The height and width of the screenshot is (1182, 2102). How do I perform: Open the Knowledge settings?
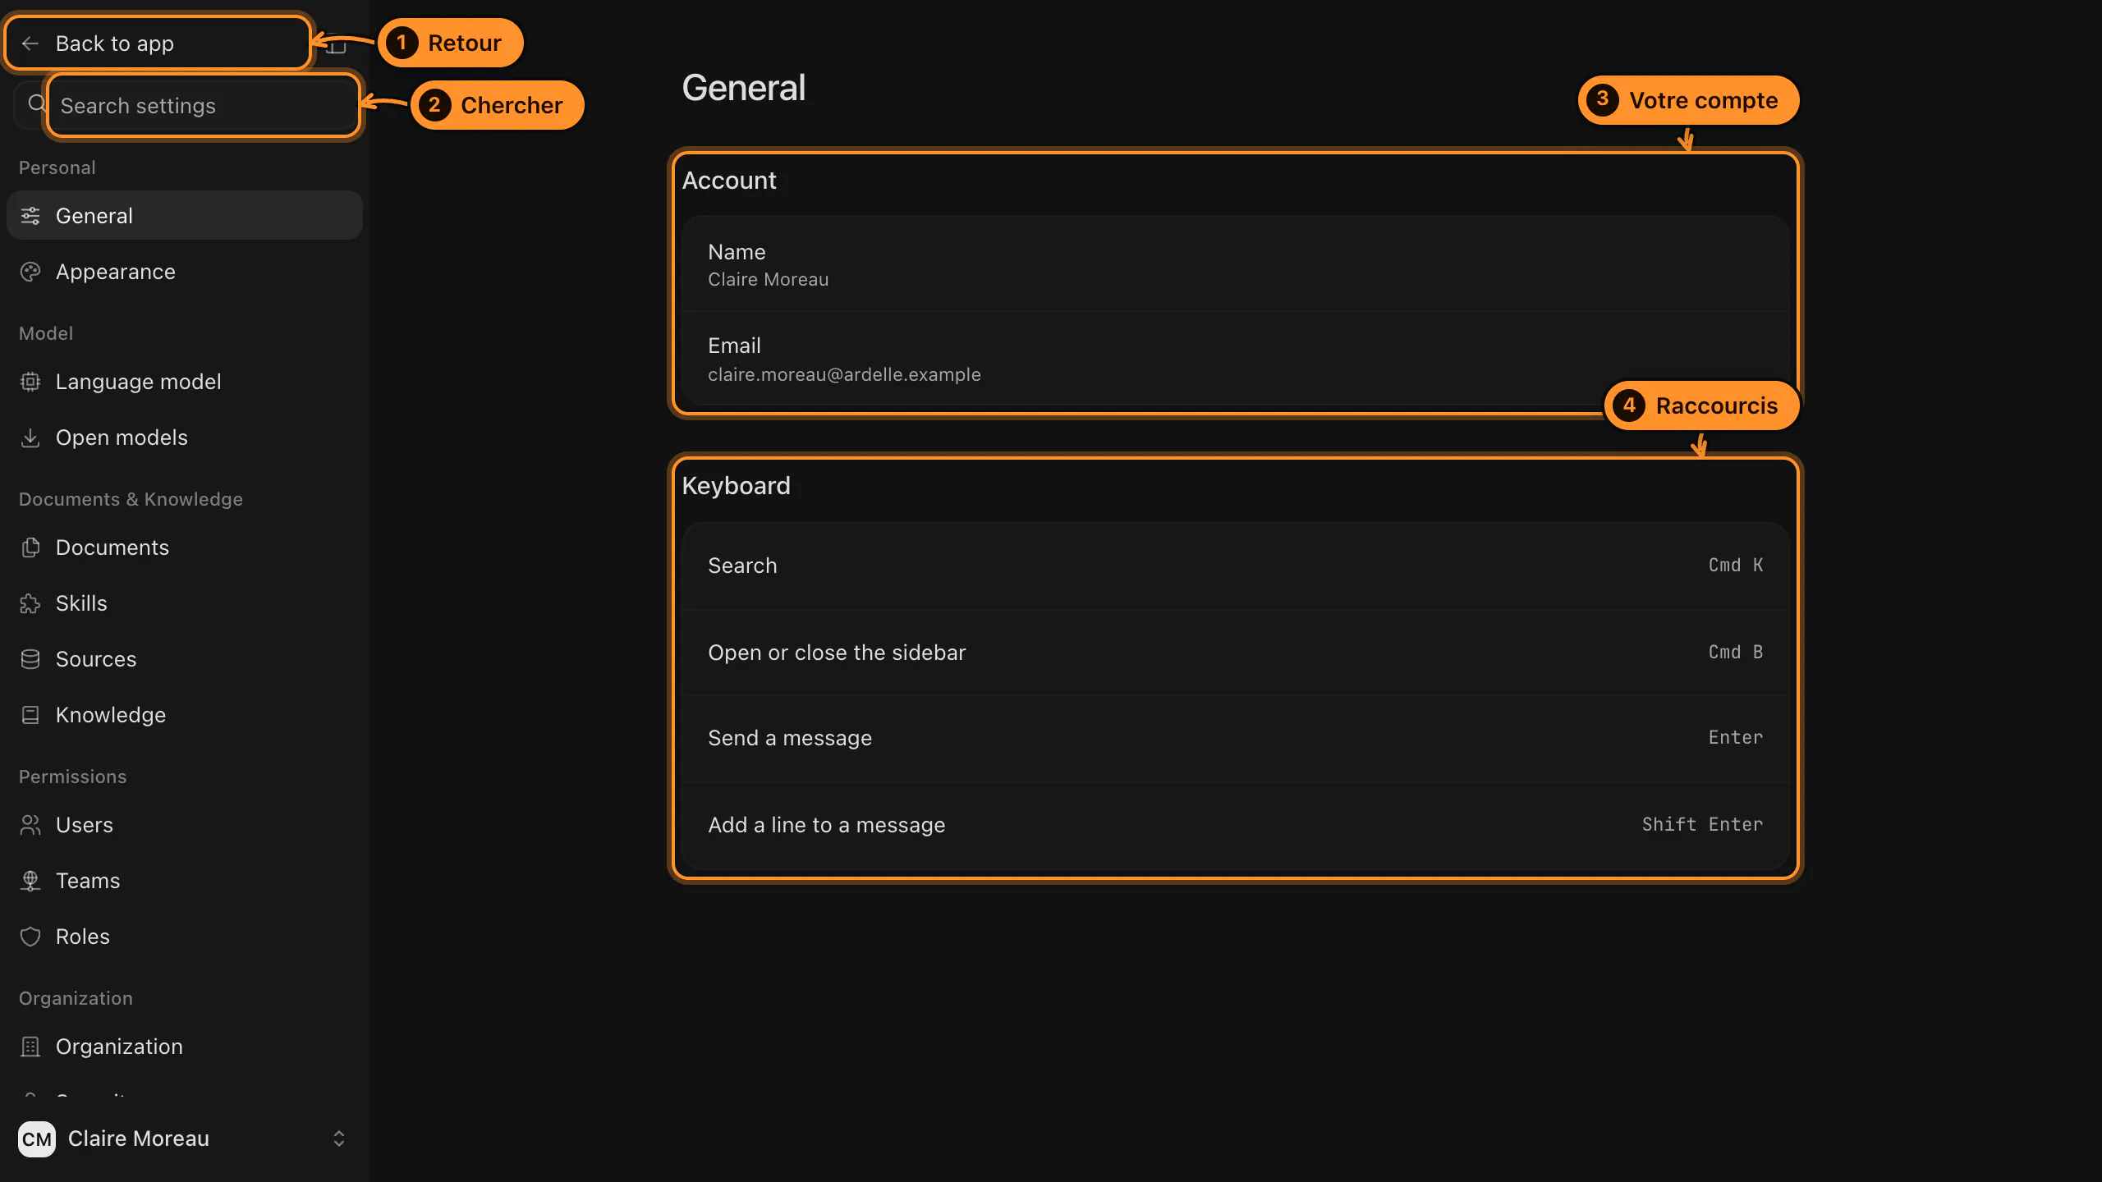(x=185, y=715)
